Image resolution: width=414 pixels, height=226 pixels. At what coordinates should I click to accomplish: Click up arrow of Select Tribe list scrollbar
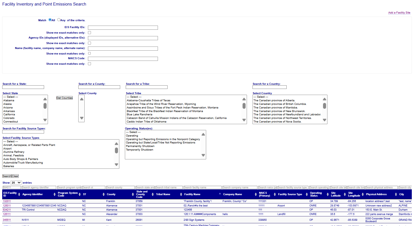click(244, 99)
